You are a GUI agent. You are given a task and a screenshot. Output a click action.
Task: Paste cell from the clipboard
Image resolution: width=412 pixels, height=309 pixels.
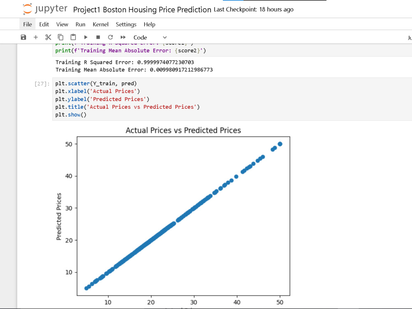[x=73, y=37]
